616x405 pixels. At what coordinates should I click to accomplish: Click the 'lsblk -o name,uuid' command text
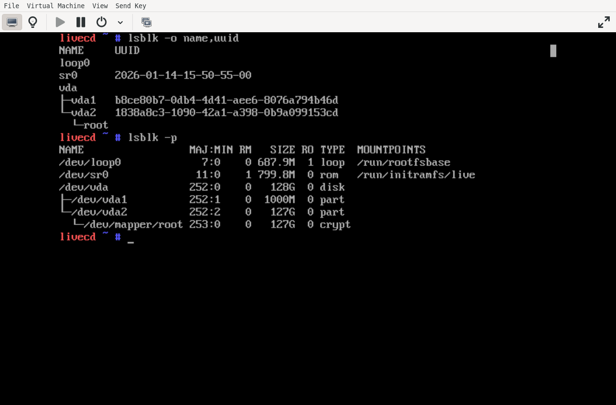183,38
